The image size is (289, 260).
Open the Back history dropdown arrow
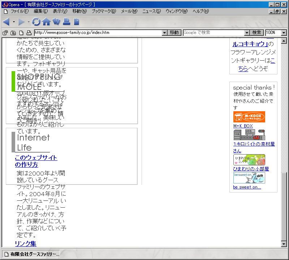(x=14, y=22)
